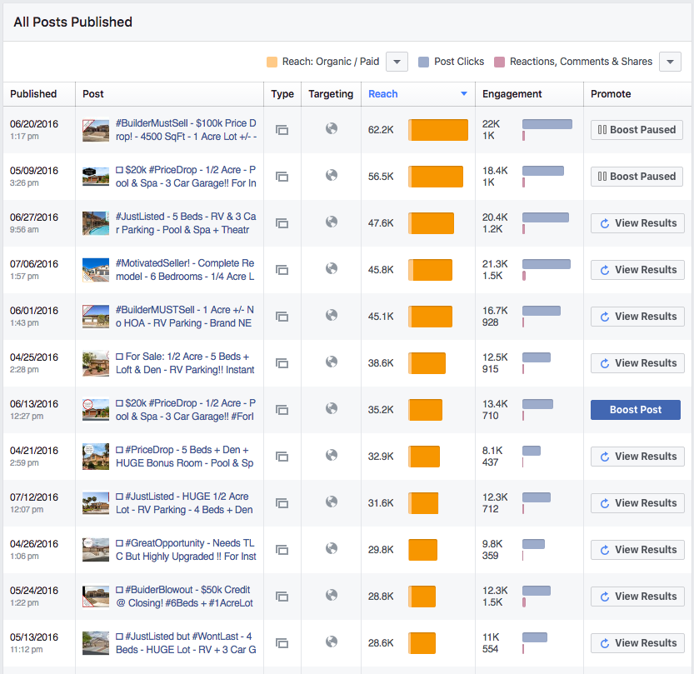Click public targeting globe for 05/24/2016 post
This screenshot has height=674, width=694.
coord(332,595)
